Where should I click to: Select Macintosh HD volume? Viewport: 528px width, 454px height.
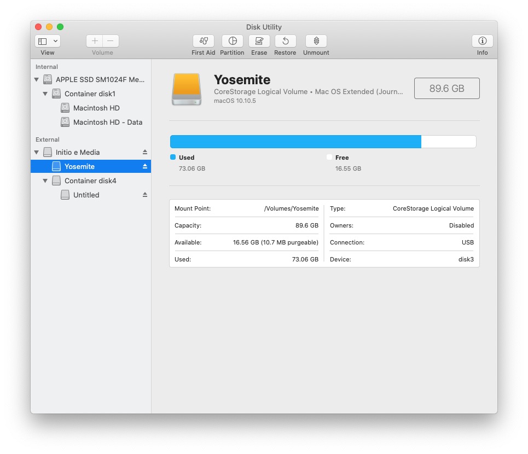[x=91, y=108]
